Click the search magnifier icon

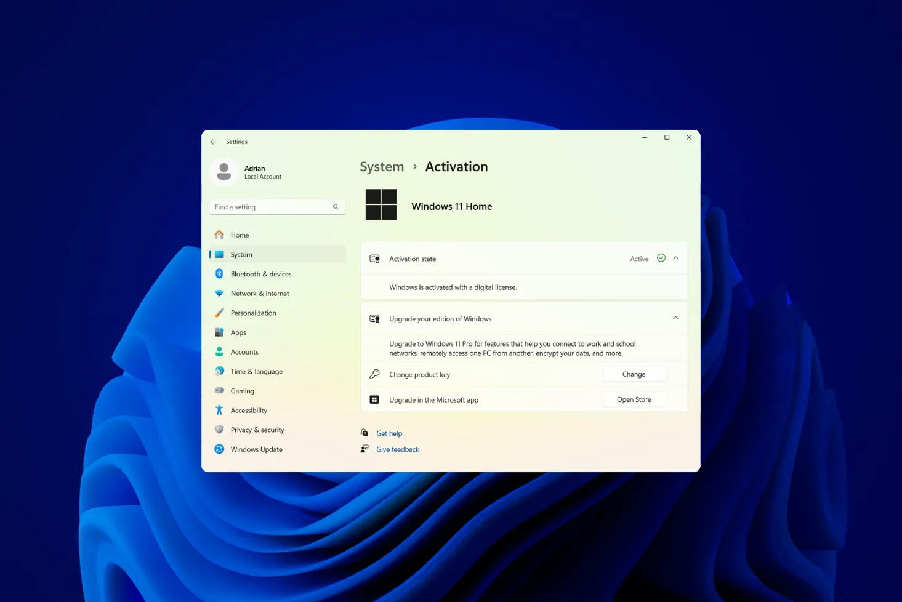click(336, 207)
